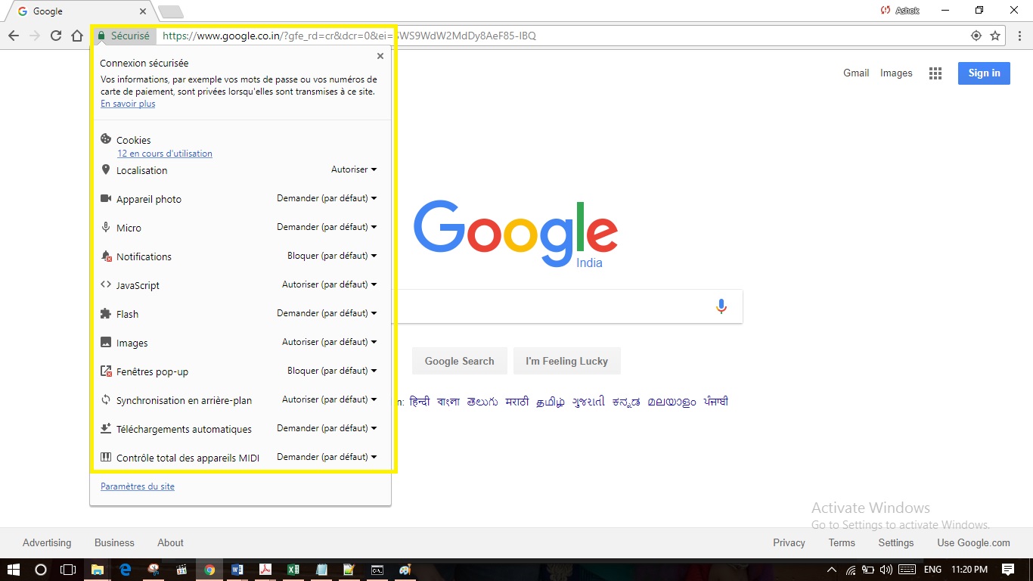Image resolution: width=1033 pixels, height=581 pixels.
Task: Open the Gmail link
Action: click(x=856, y=73)
